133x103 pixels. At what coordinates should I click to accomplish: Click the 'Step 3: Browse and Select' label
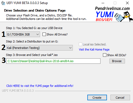tap(32, 55)
